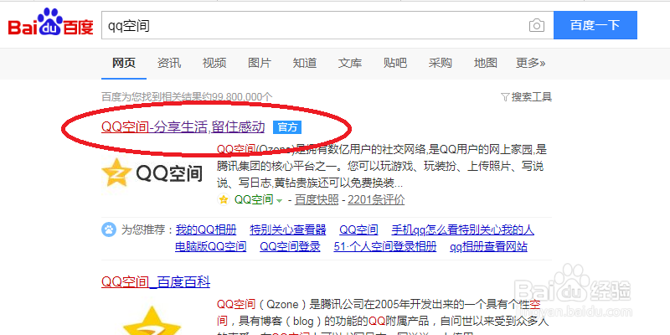Click the result count text 百度为您找到相关结果

[x=187, y=97]
